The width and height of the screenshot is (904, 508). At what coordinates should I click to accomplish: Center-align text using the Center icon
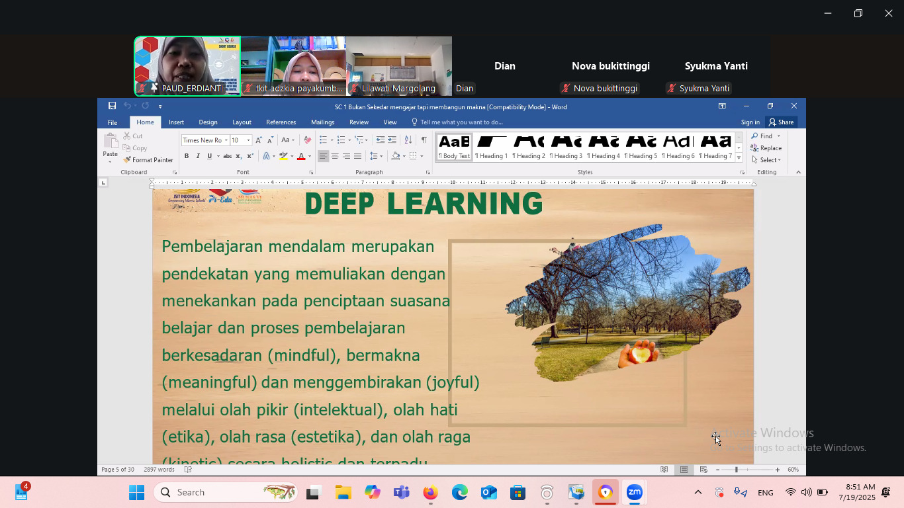[335, 156]
